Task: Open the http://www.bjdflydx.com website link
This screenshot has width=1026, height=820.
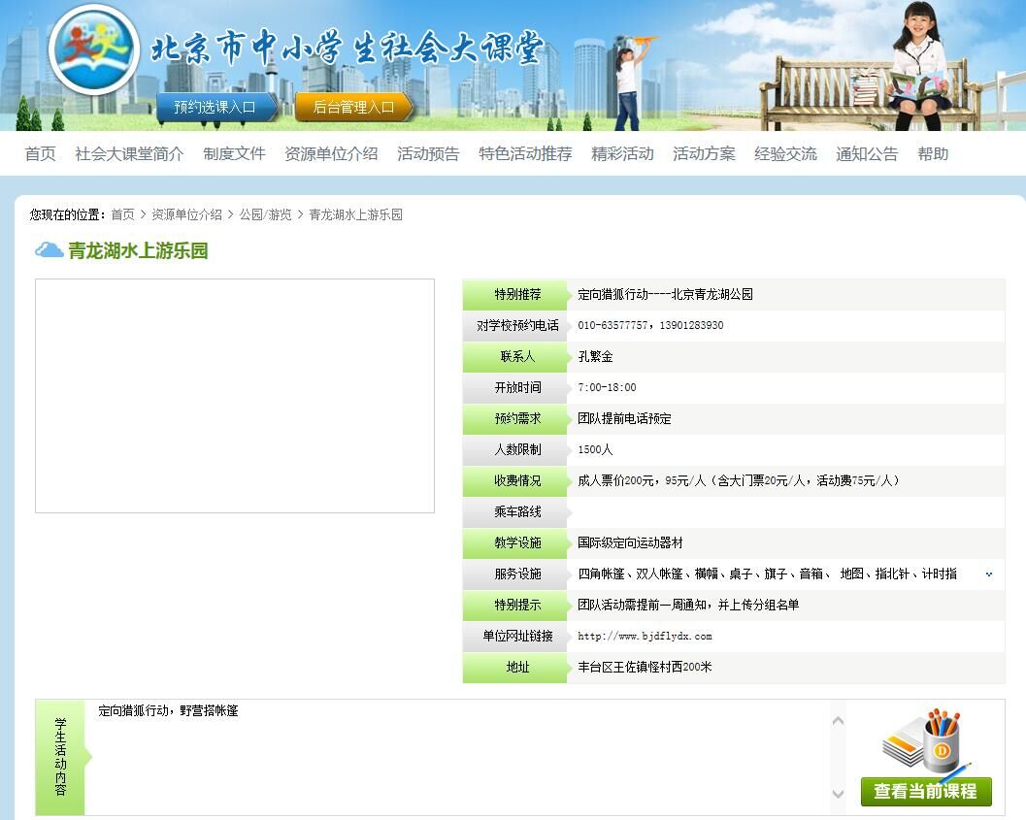Action: click(x=645, y=637)
